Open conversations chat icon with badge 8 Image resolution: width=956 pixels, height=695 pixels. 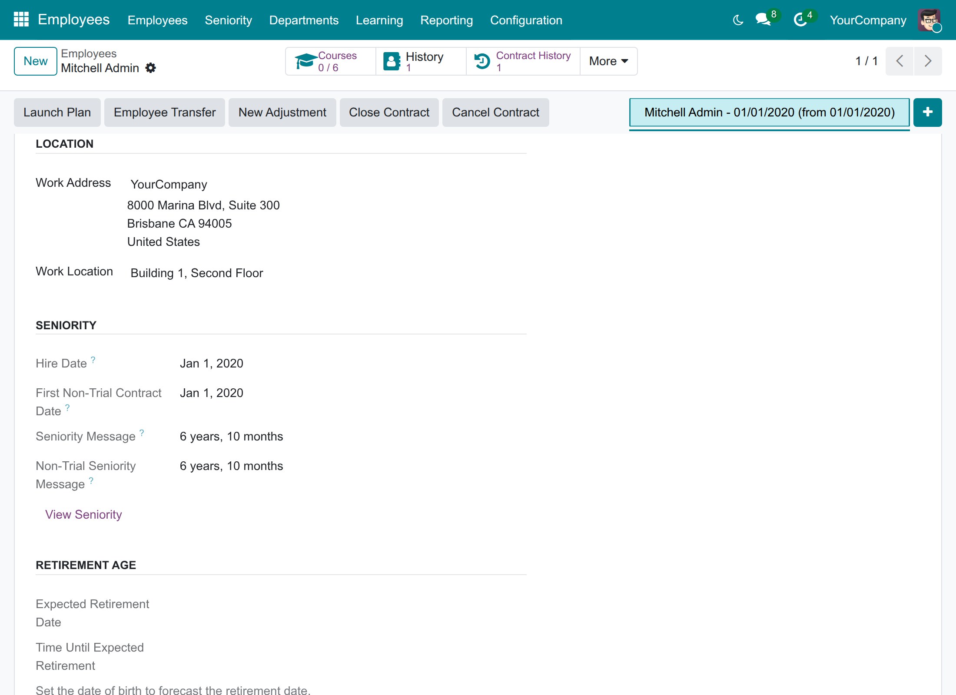click(x=763, y=20)
